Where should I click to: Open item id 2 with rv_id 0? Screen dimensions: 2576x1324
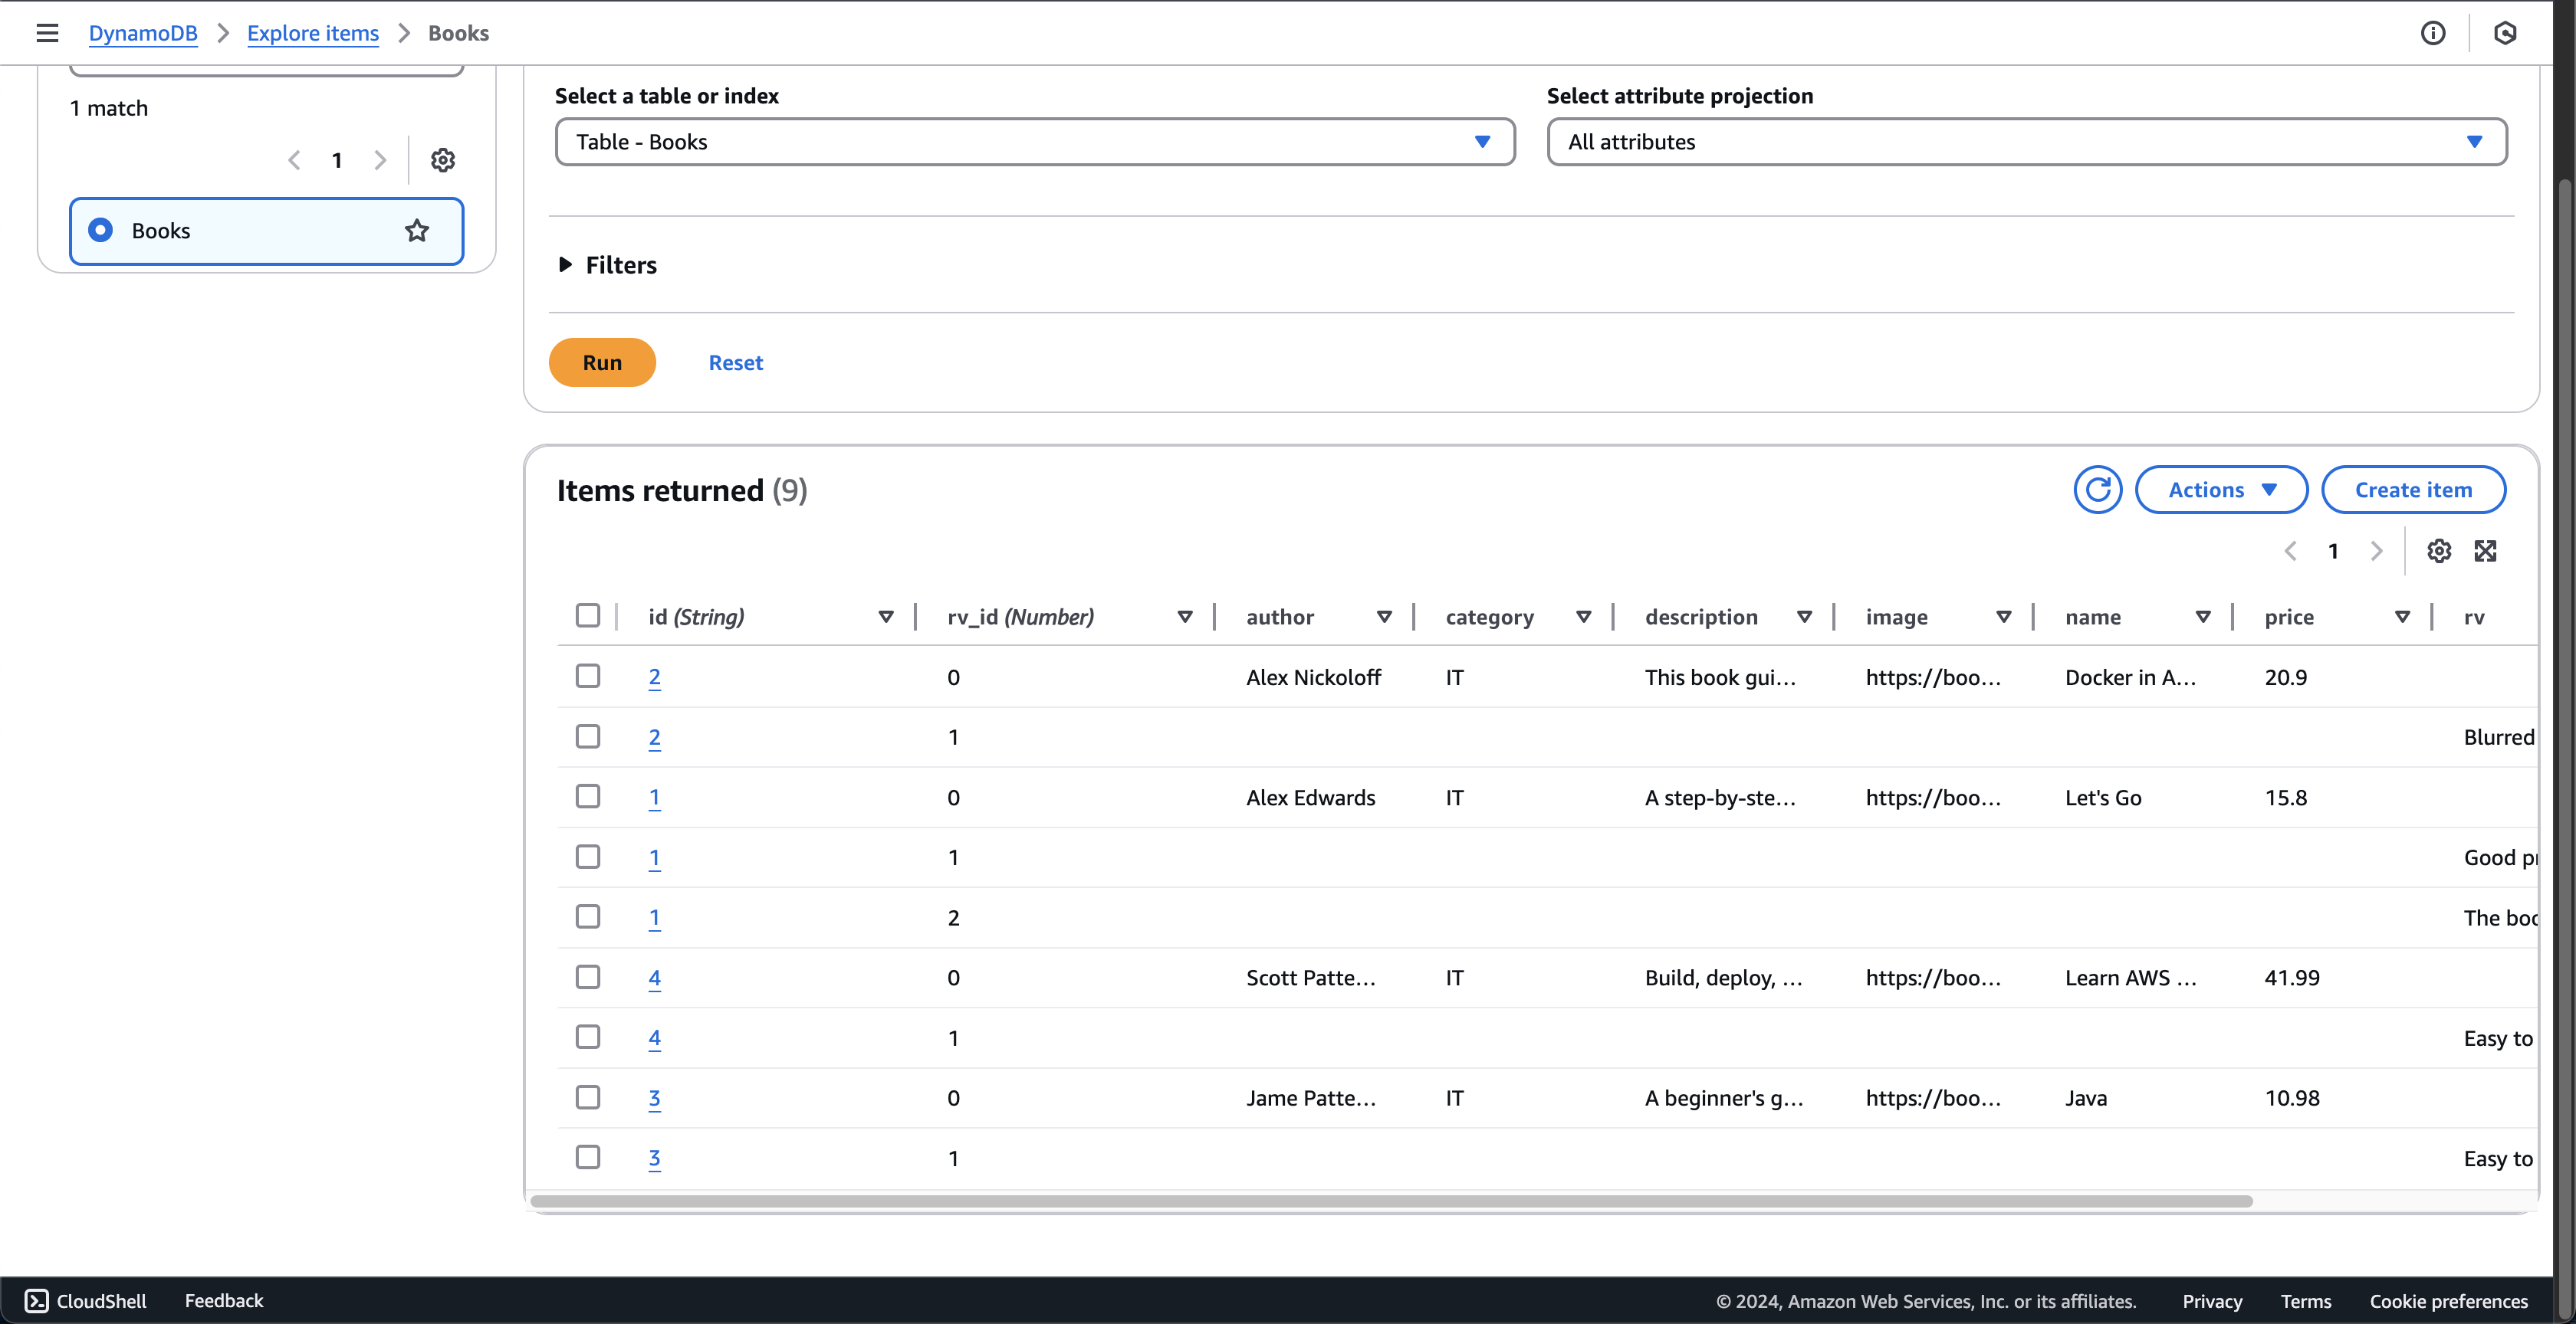pyautogui.click(x=654, y=677)
